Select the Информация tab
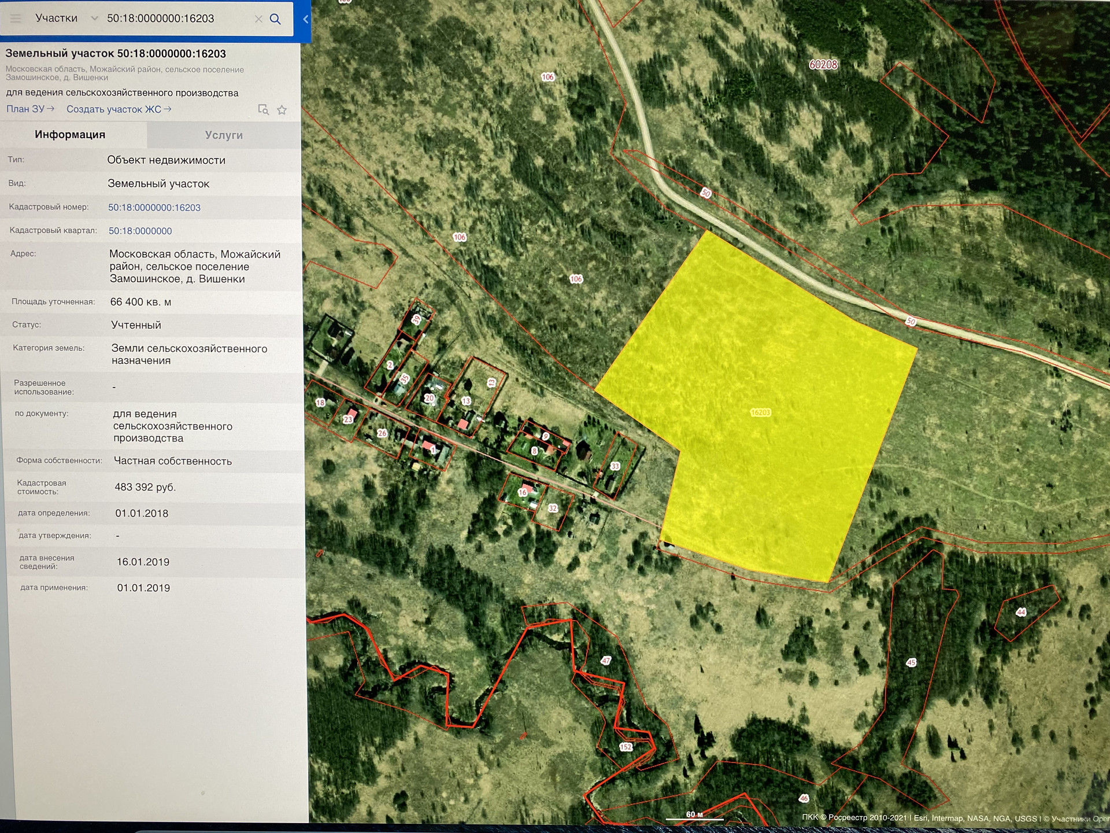1110x833 pixels. [70, 135]
